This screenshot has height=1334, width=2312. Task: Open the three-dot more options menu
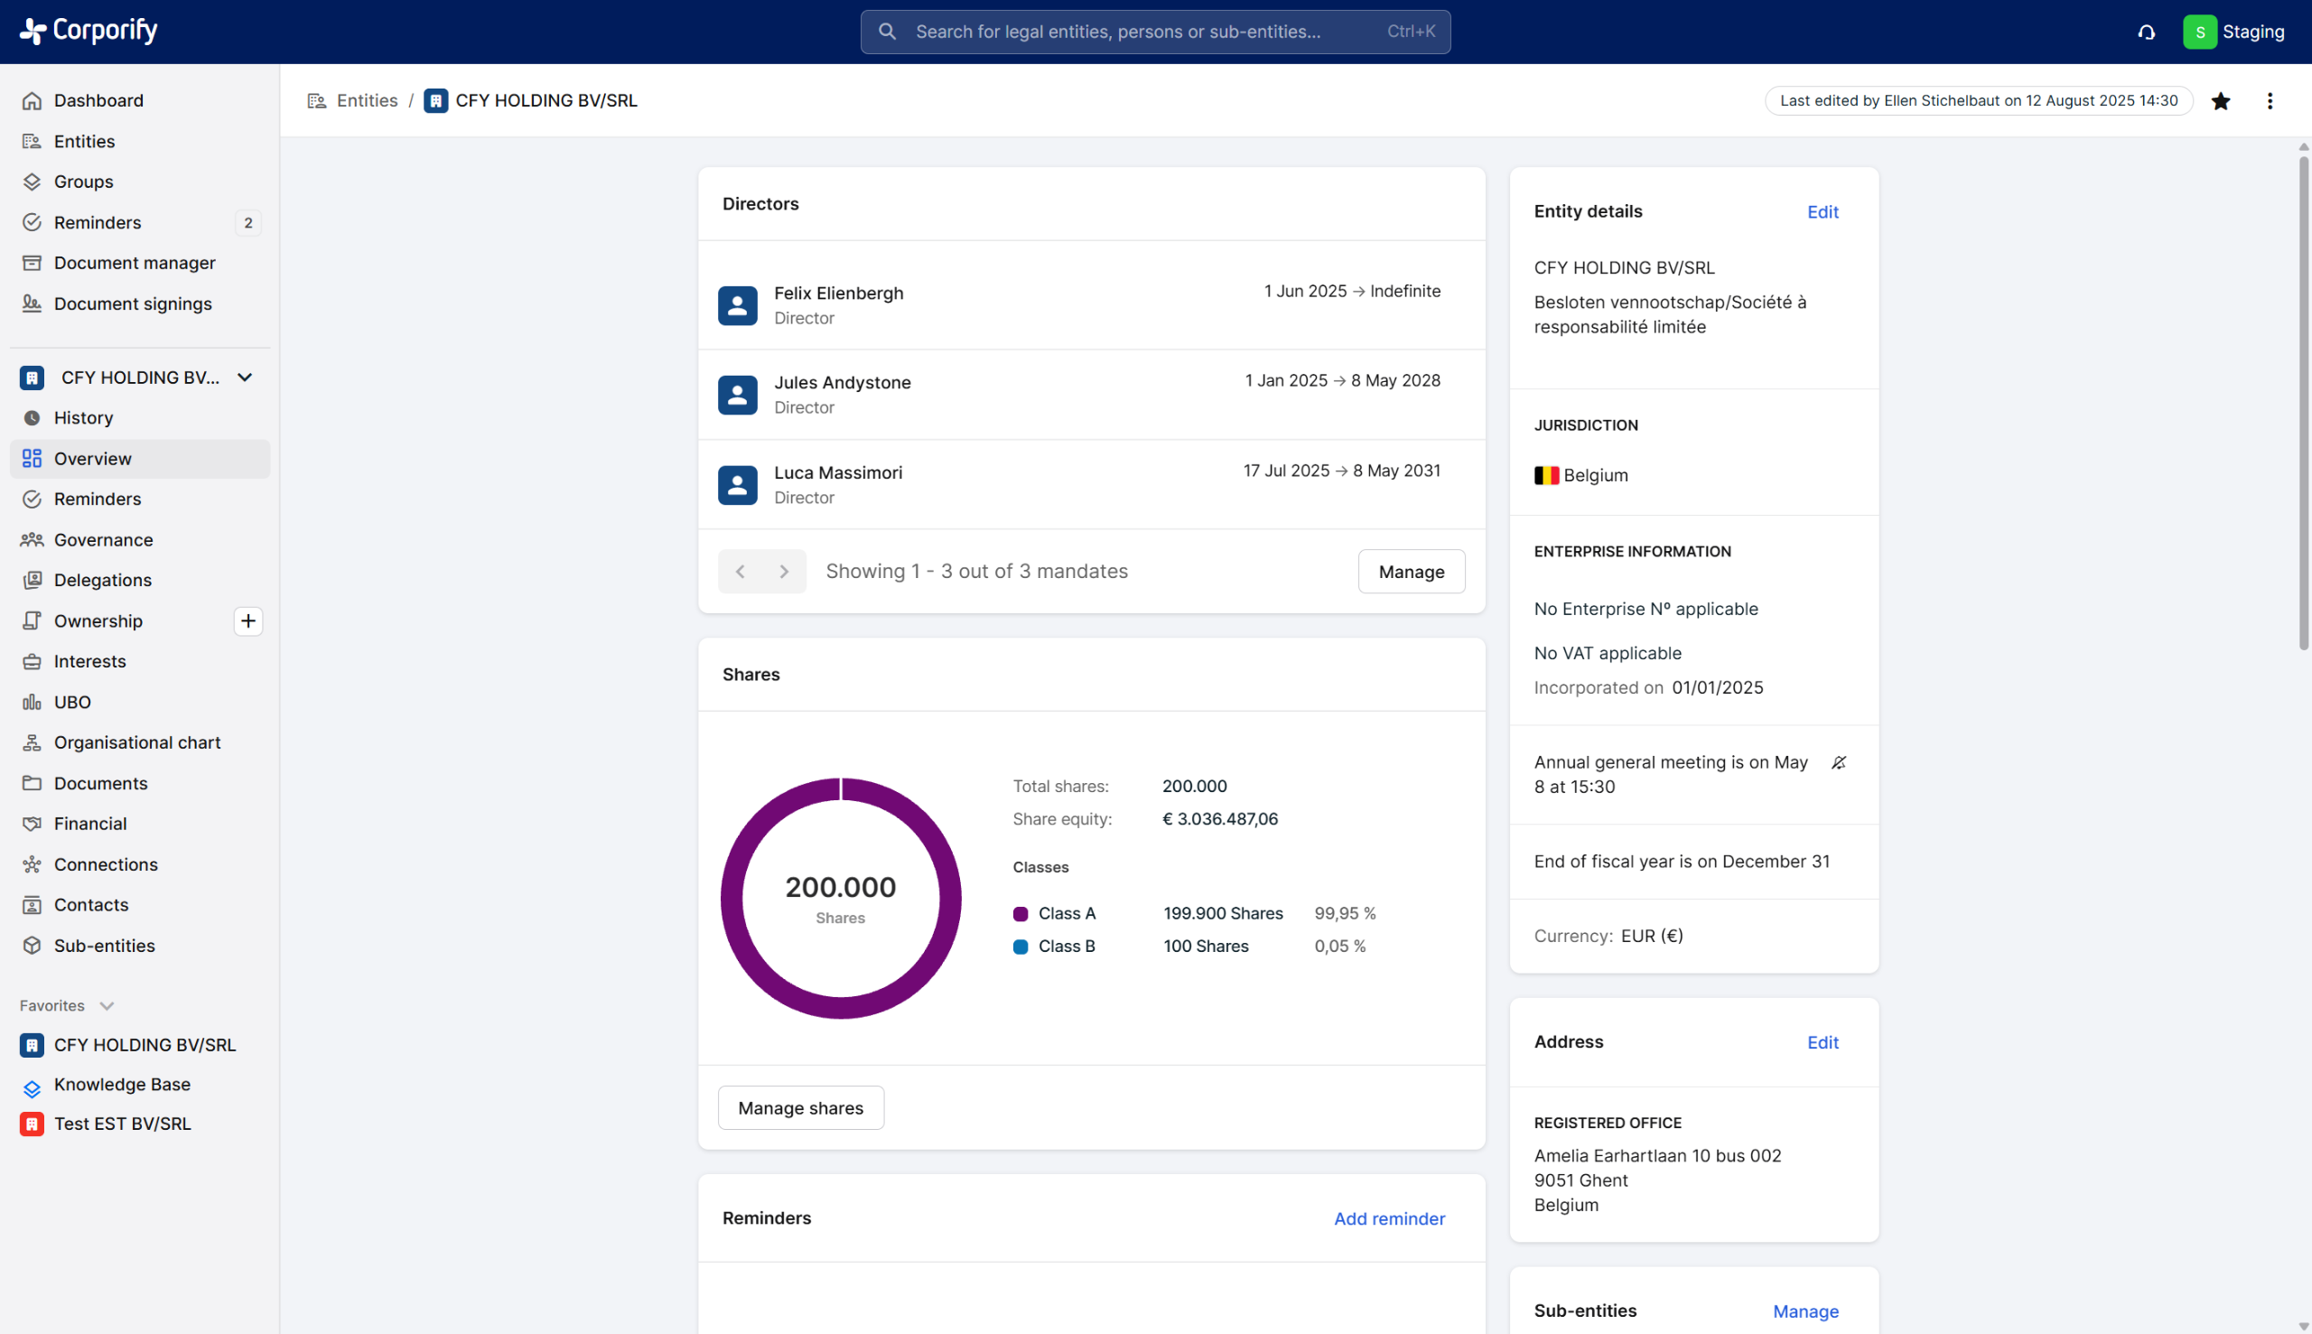click(2269, 101)
